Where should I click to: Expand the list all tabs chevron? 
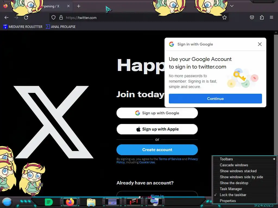[232, 6]
